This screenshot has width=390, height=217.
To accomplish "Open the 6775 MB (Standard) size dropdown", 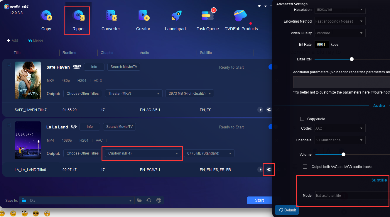I will click(209, 153).
